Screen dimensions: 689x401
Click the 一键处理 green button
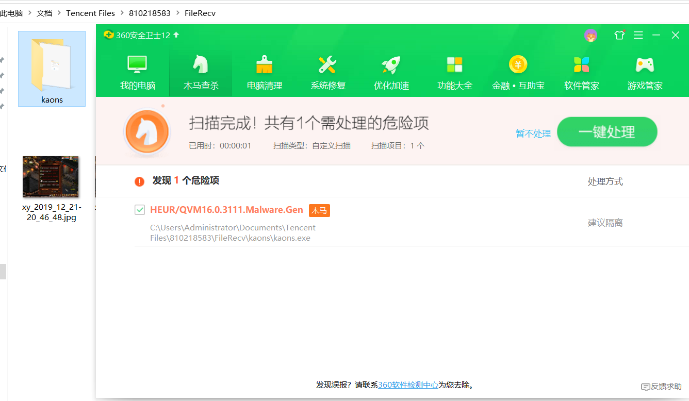[x=607, y=132]
